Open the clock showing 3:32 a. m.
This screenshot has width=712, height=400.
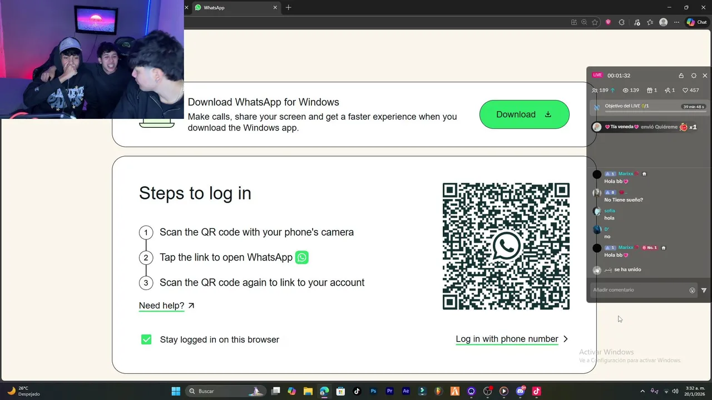coord(696,391)
